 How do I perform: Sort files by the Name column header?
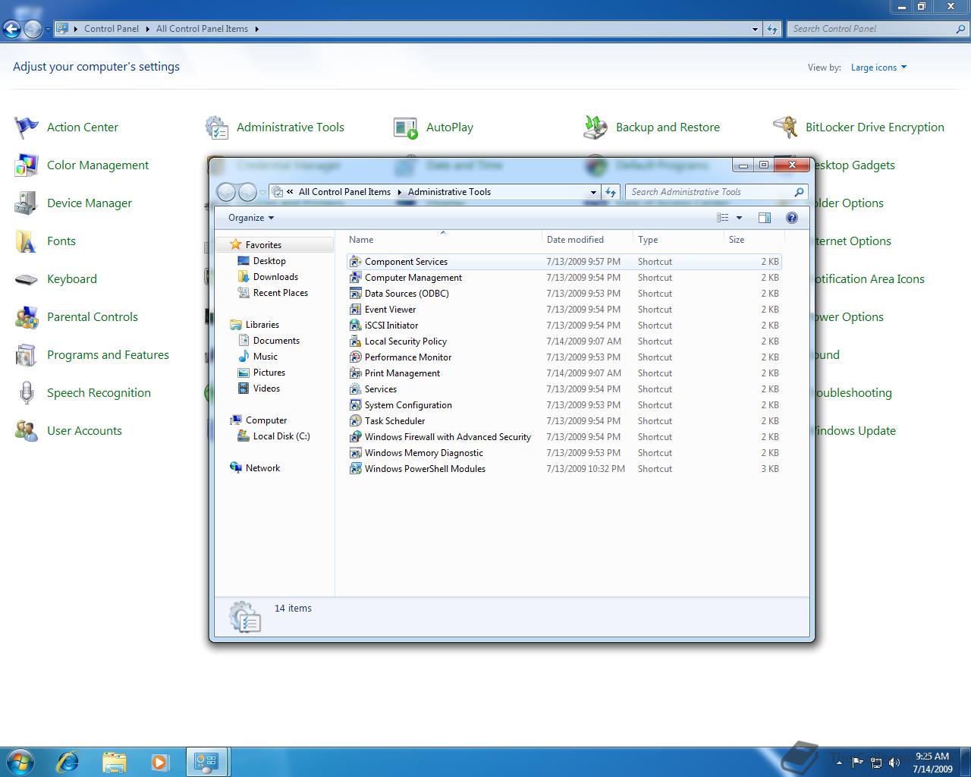[361, 240]
